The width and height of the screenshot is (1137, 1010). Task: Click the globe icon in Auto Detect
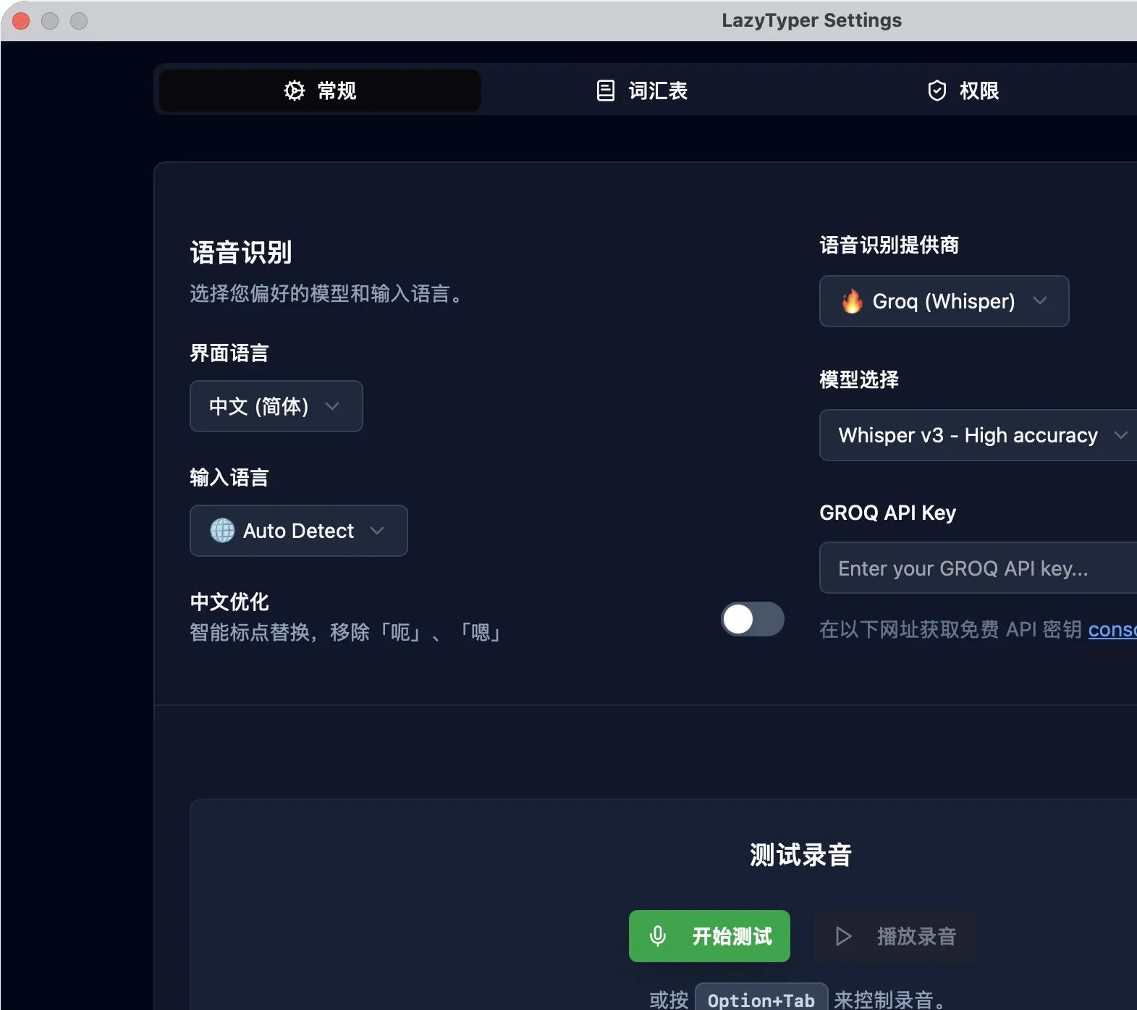point(222,531)
